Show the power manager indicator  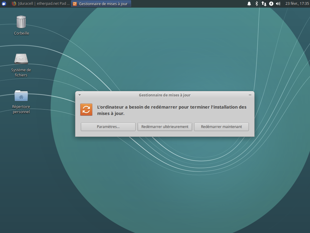coord(271,4)
